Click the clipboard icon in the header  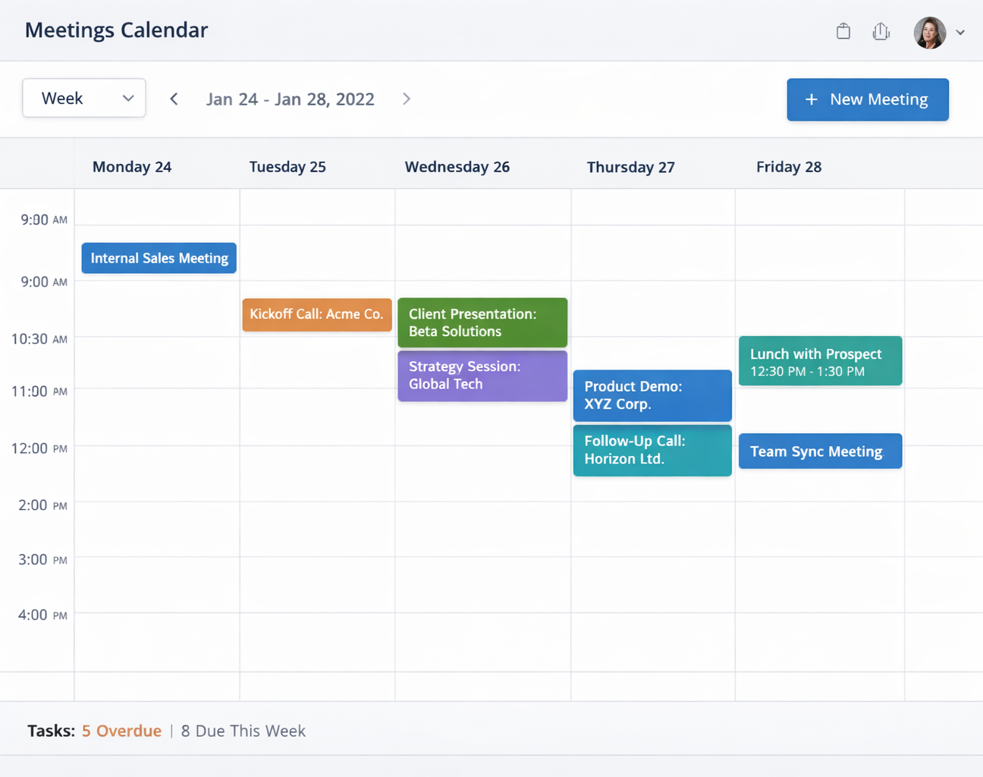843,31
